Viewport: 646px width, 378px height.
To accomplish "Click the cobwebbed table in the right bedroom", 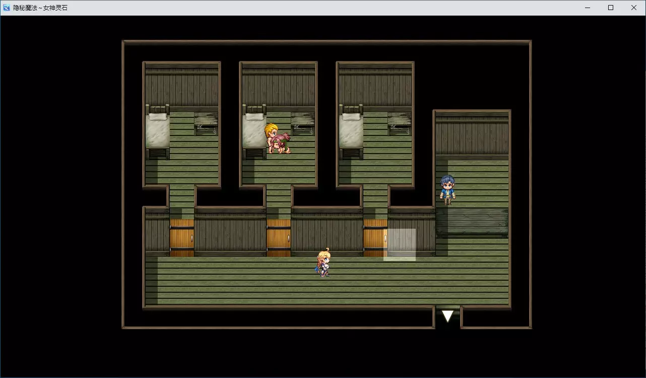I will tap(400, 124).
